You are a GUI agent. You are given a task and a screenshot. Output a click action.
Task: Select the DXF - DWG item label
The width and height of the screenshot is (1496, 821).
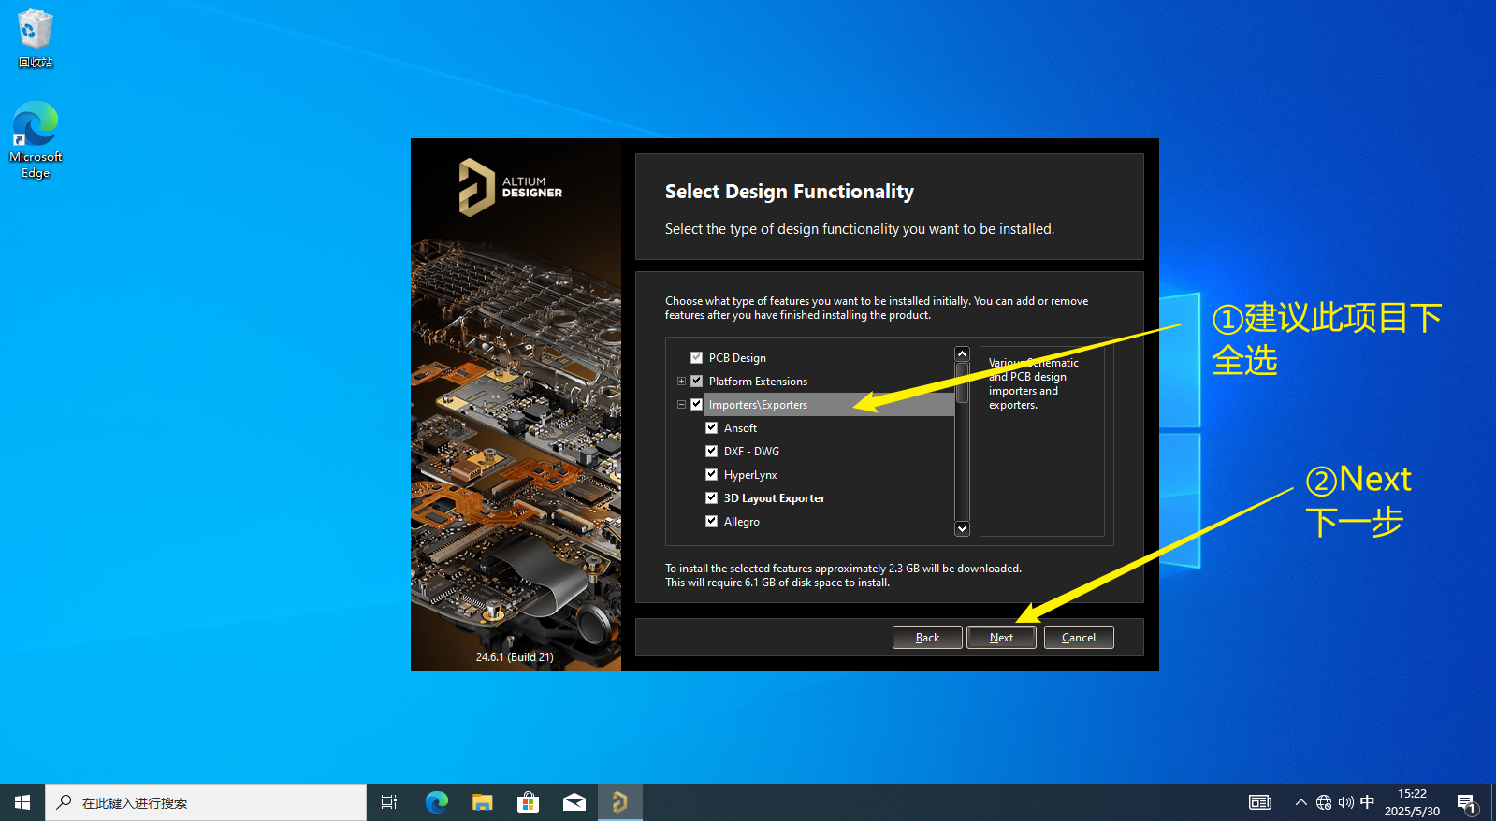tap(751, 451)
